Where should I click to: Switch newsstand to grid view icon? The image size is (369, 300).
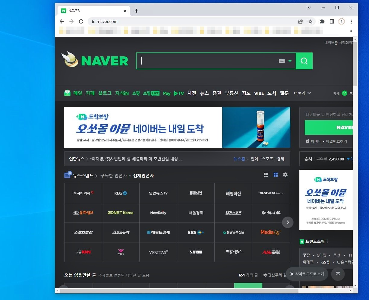coord(276,175)
